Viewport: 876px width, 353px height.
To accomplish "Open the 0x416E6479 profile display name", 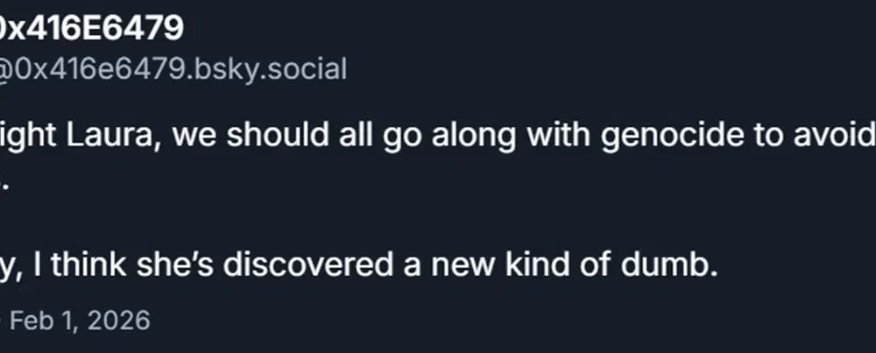I will point(90,28).
